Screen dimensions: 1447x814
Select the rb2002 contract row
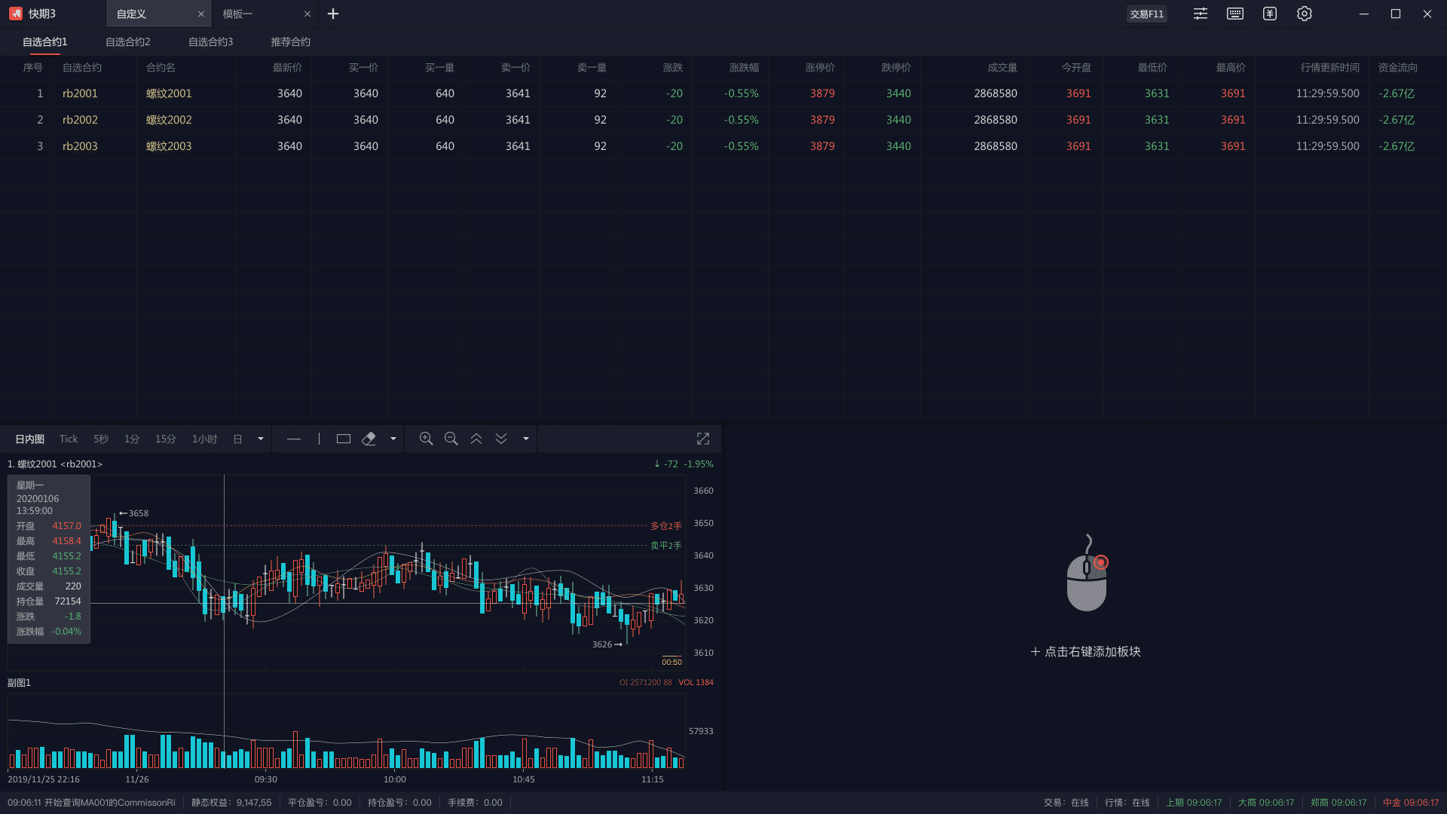[723, 120]
